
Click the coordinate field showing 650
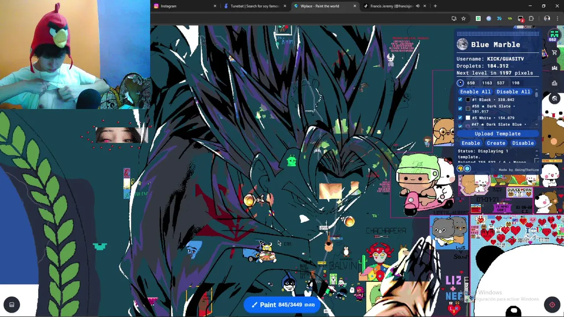click(471, 83)
